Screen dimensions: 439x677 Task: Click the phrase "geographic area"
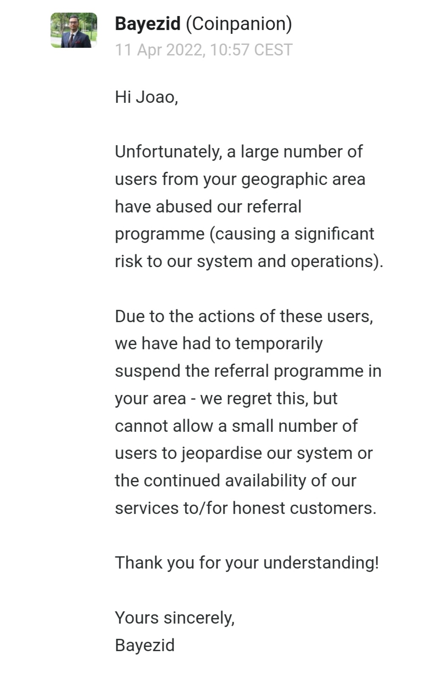[303, 179]
